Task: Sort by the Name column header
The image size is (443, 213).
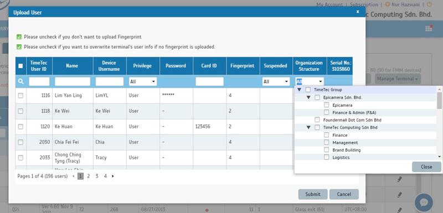Action: coord(72,66)
